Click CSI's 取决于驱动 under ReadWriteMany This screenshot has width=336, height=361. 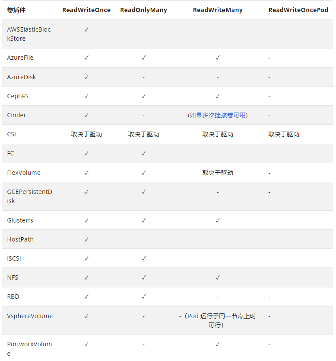tap(218, 134)
